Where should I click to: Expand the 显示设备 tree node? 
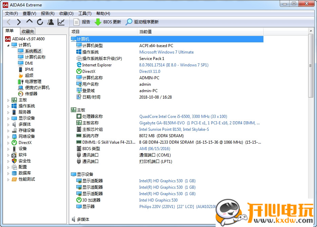click(x=8, y=118)
